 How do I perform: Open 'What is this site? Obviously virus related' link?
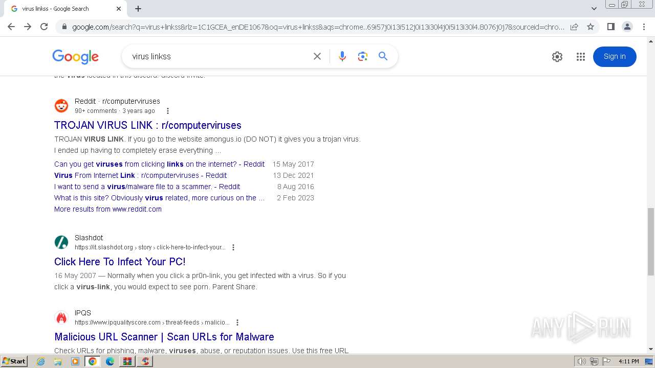point(159,198)
